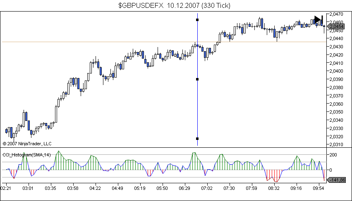
Task: Click the 2,0320 price axis label
Action: coord(336,137)
